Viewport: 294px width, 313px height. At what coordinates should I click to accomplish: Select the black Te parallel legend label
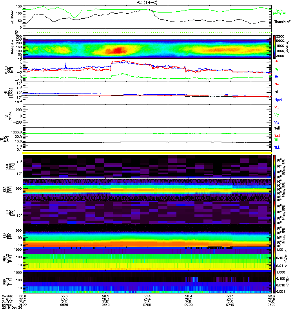pos(277,128)
